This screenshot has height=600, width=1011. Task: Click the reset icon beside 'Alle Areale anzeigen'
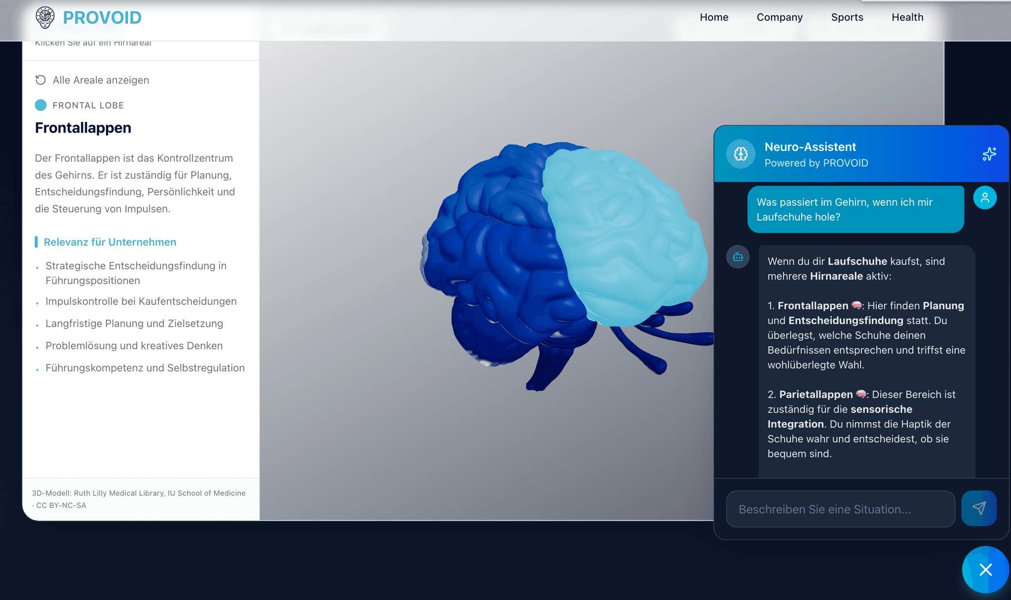point(40,79)
